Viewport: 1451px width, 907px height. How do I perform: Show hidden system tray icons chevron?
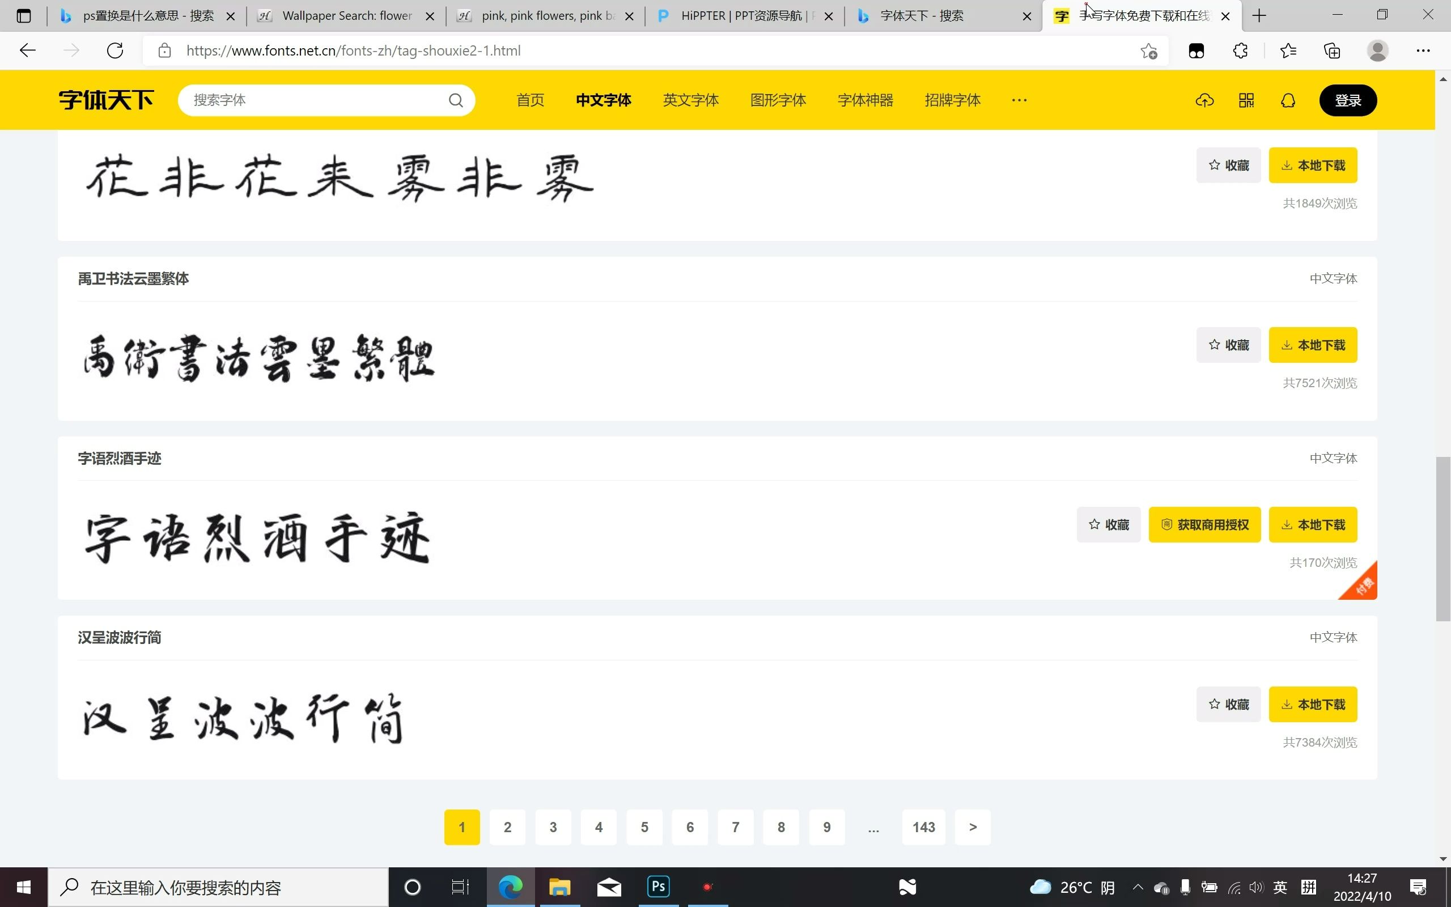pos(1138,887)
